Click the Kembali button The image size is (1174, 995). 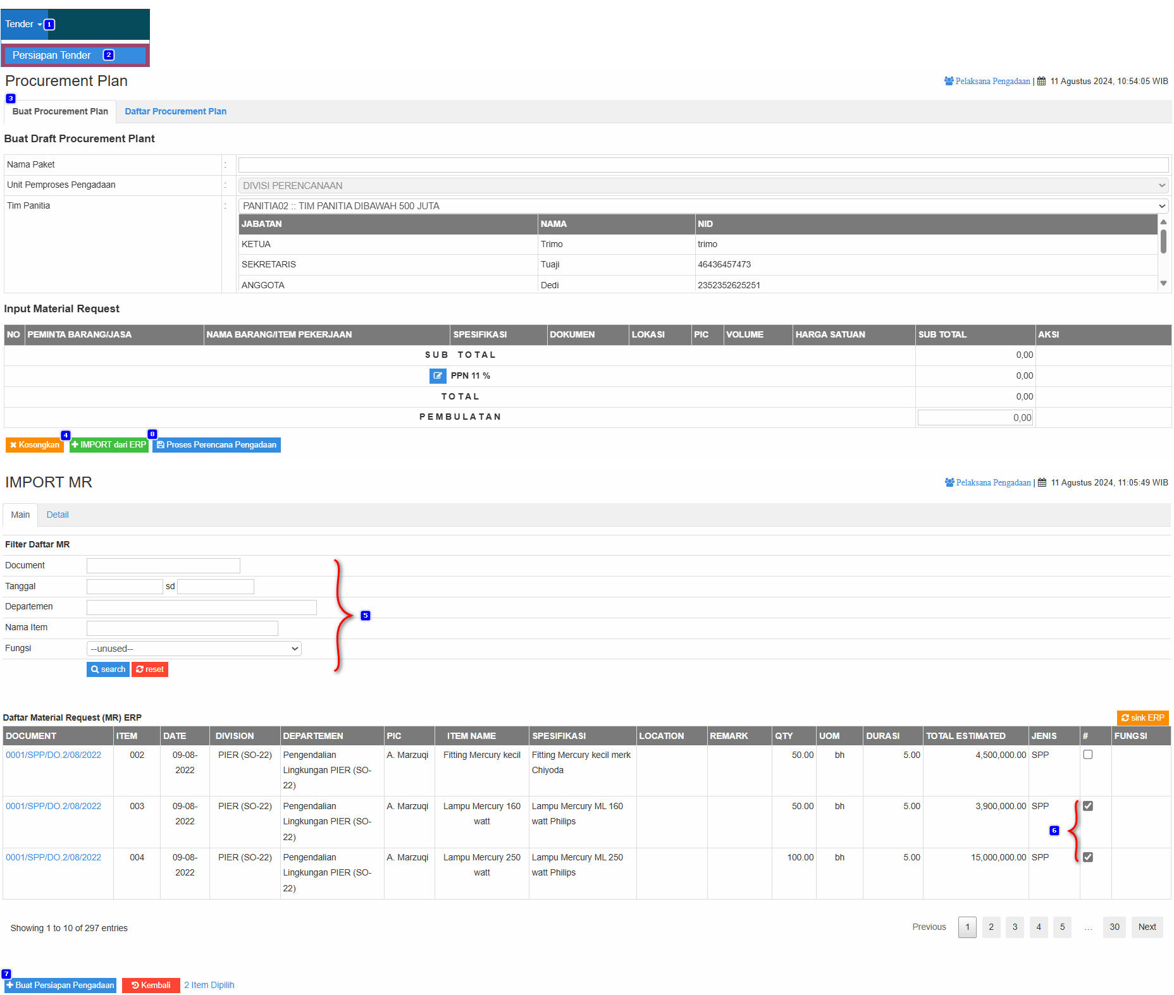[151, 985]
